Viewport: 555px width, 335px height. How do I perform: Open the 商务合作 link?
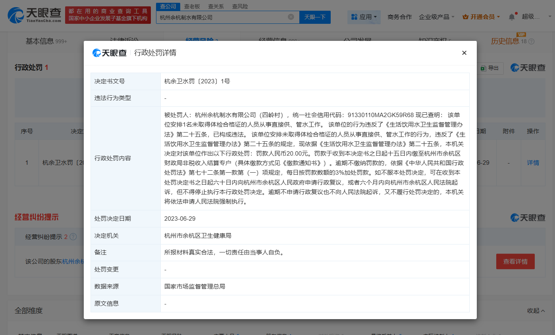tap(400, 17)
